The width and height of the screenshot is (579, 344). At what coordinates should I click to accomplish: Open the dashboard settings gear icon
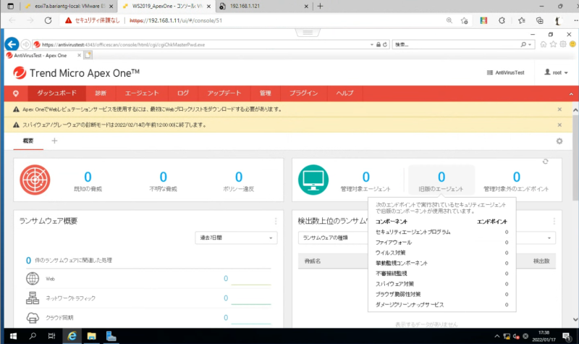tap(559, 141)
